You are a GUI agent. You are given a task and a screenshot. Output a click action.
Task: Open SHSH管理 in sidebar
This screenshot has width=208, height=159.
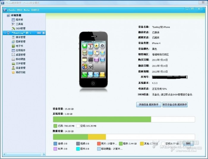(21, 29)
